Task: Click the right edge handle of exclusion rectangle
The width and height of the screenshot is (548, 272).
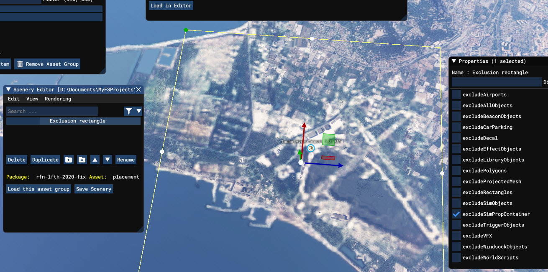Action: coord(442,173)
